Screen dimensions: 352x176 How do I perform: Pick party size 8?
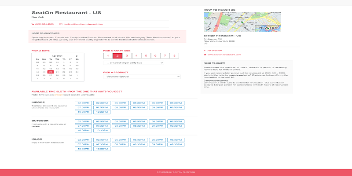tap(175, 56)
